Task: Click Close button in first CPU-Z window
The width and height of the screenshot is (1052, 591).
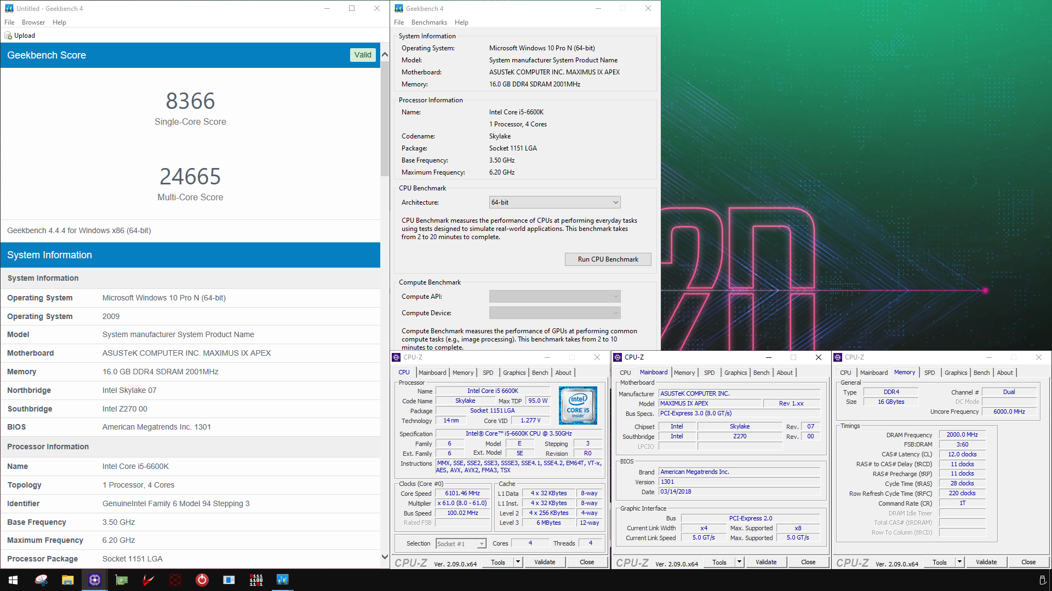Action: coord(587,562)
